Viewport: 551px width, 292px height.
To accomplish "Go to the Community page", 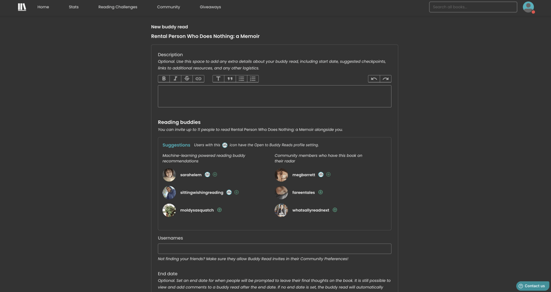I will point(168,7).
